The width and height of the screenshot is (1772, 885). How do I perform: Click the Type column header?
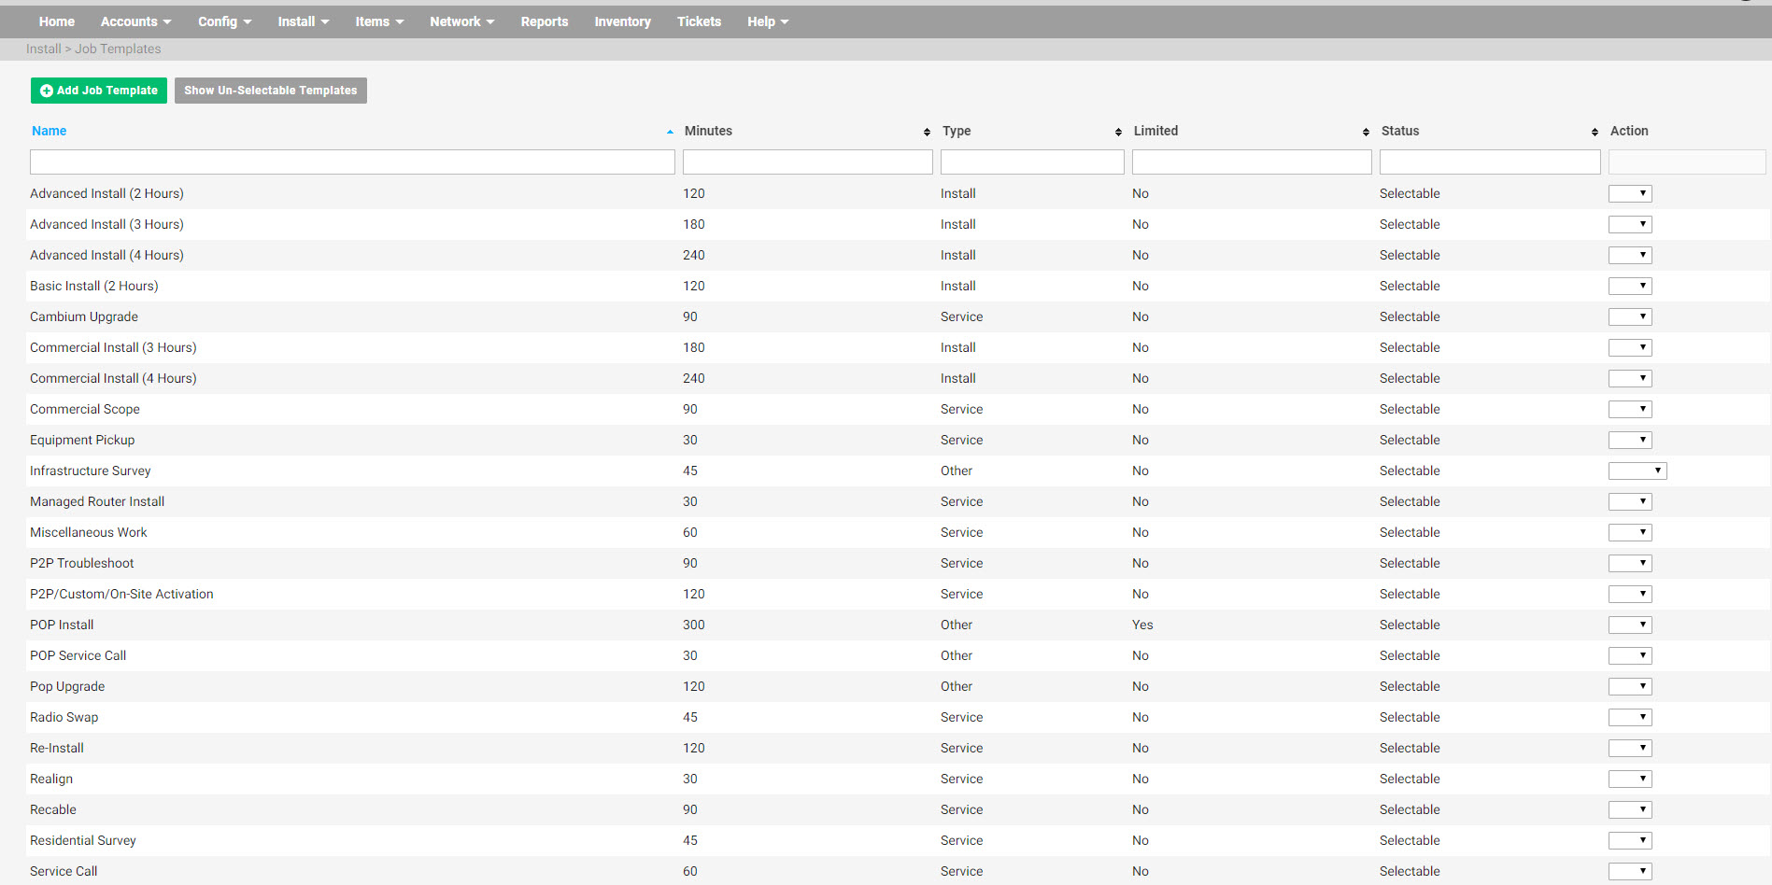click(x=957, y=131)
